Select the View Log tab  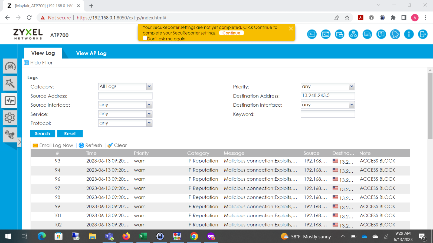pyautogui.click(x=43, y=53)
